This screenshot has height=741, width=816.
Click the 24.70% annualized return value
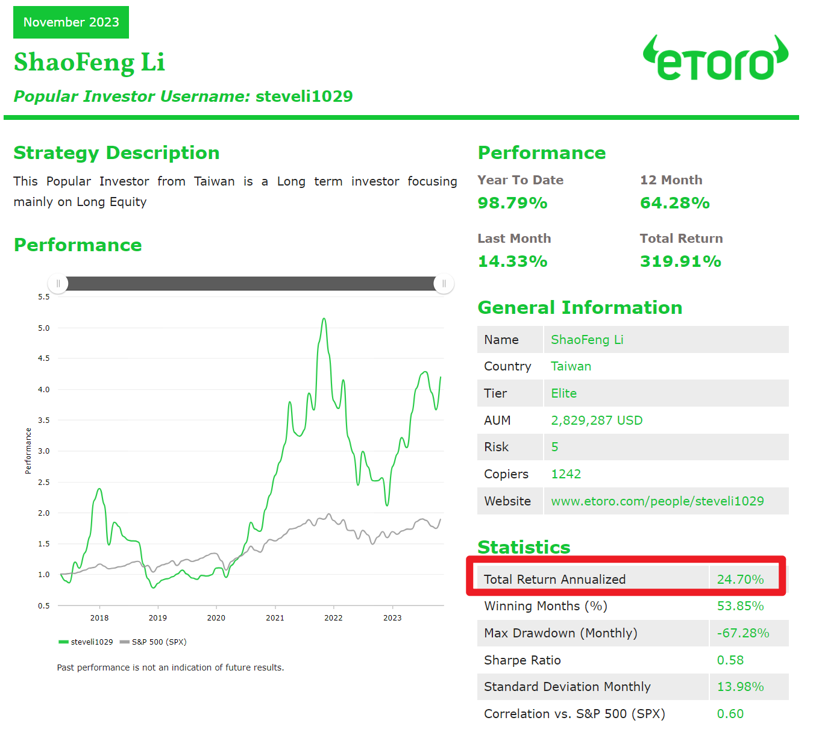(x=740, y=580)
